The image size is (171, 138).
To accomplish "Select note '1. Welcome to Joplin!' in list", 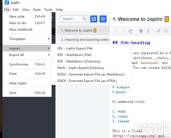I will point(83,30).
